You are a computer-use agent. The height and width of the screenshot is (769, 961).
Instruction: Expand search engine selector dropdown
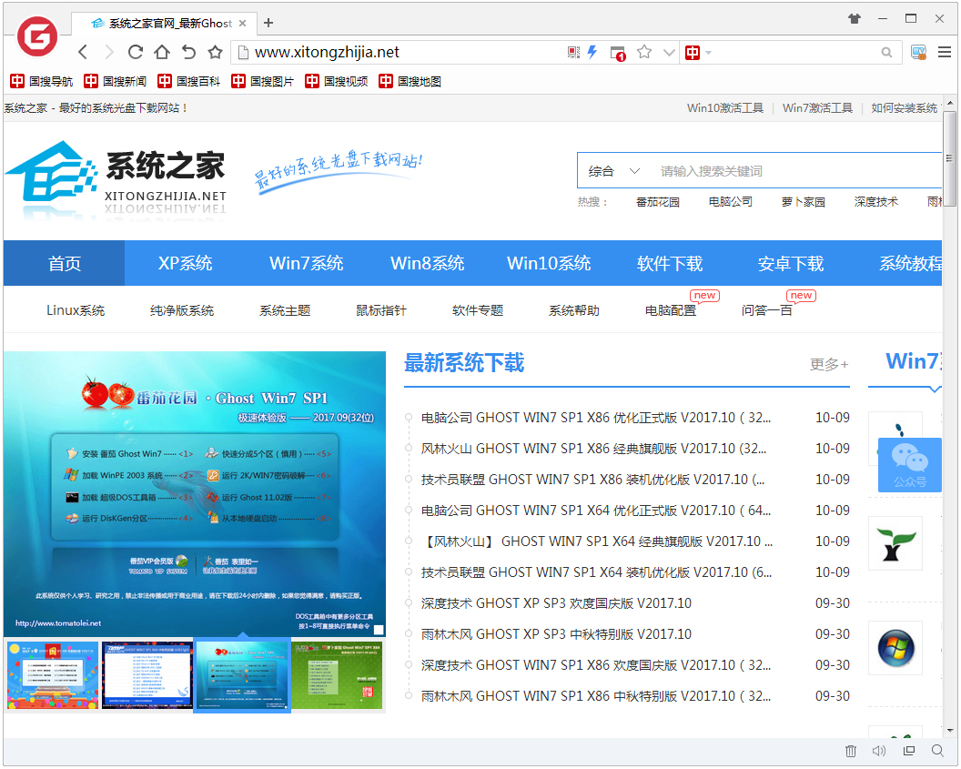click(x=708, y=53)
